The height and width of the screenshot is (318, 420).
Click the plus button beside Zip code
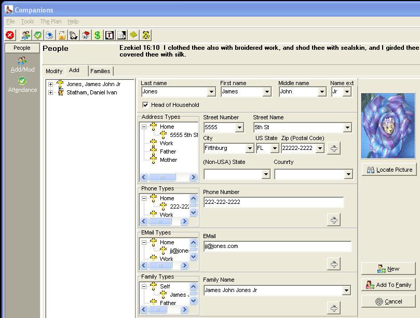coord(334,148)
